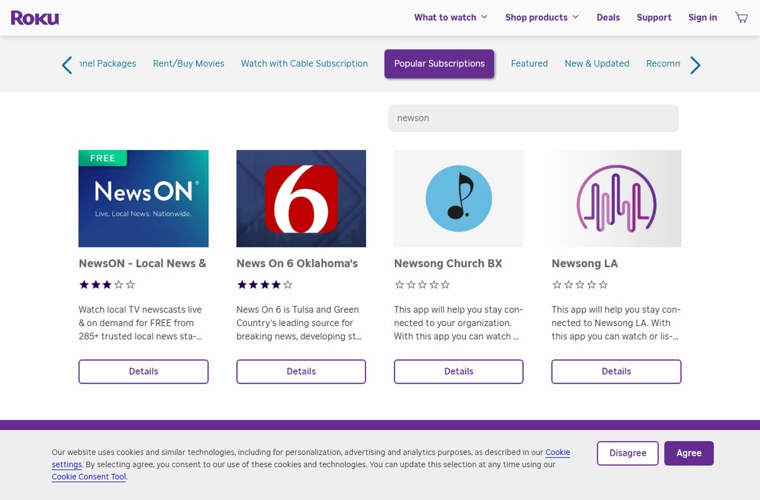
Task: Open the Cookie Consent Tool link
Action: (x=89, y=477)
